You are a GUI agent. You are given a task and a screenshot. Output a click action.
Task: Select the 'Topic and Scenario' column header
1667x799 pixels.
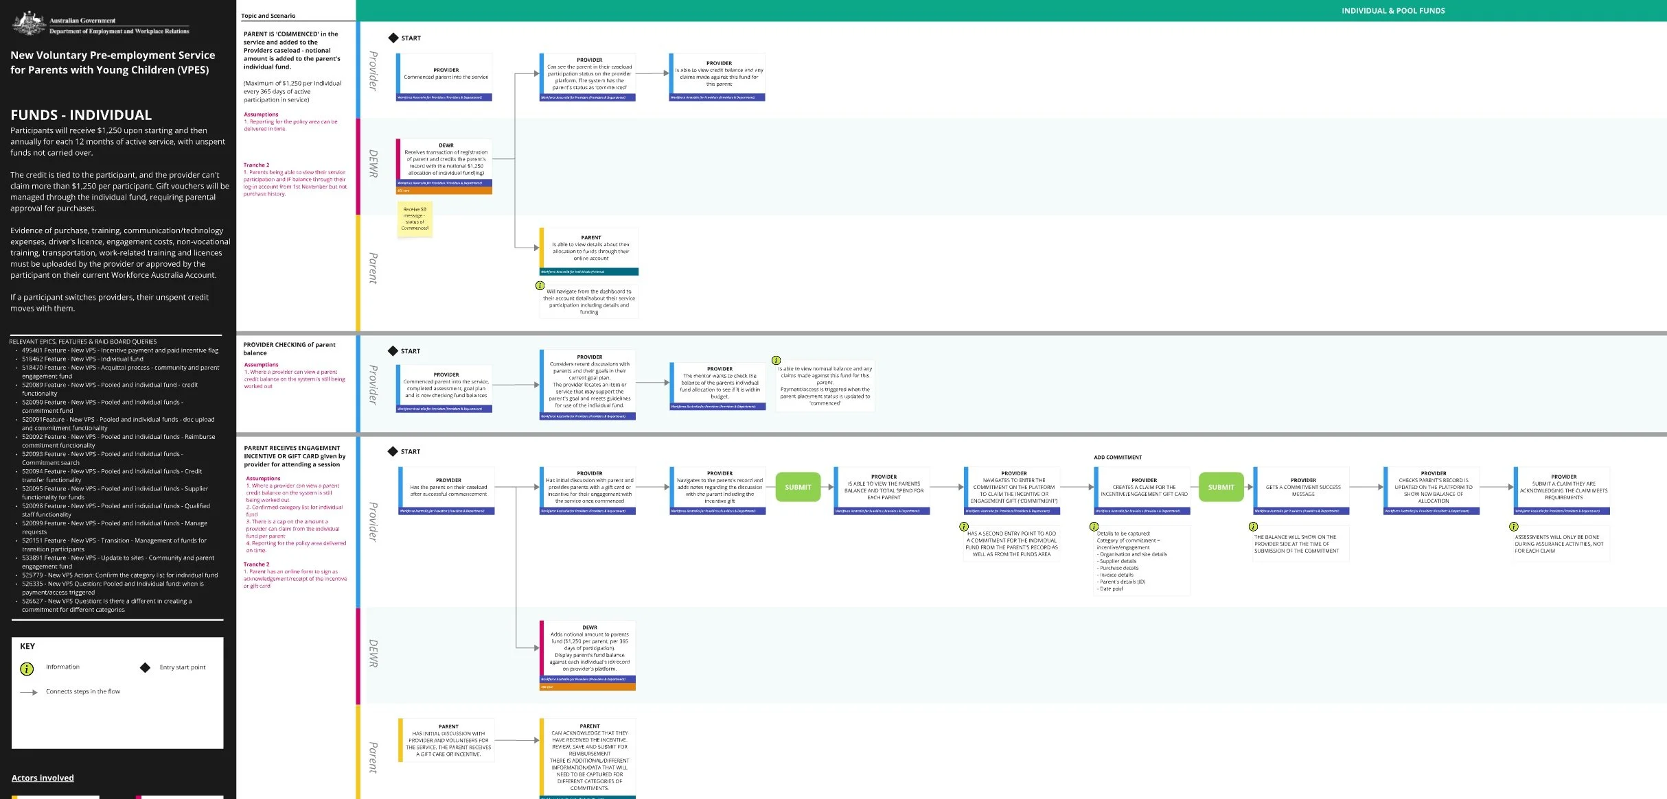[x=268, y=16]
